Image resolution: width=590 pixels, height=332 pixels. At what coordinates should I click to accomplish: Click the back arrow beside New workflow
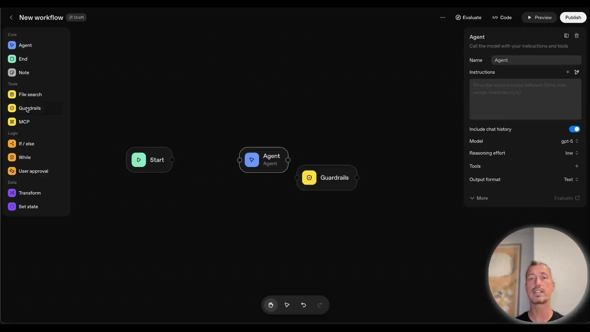click(x=11, y=18)
